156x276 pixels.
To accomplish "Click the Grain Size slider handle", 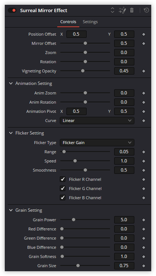I will coord(78,266).
